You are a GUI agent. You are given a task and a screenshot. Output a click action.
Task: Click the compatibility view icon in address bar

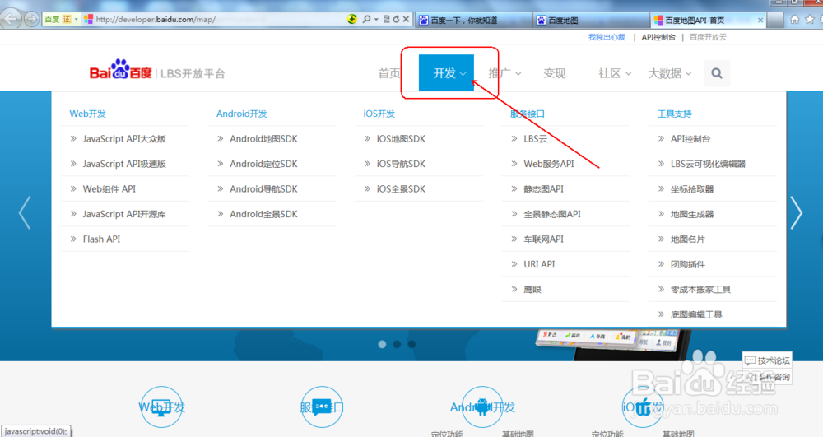pos(386,20)
